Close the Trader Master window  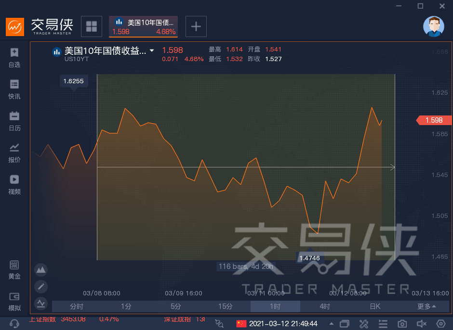point(442,6)
